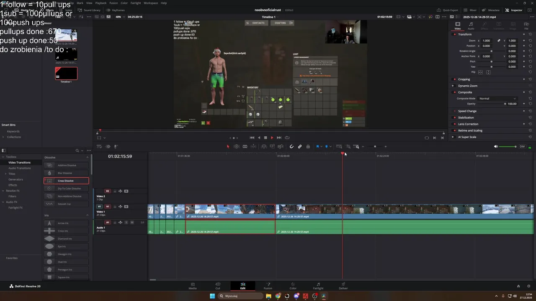The image size is (536, 301).
Task: Mute the Audio 1 track
Action: [132, 222]
